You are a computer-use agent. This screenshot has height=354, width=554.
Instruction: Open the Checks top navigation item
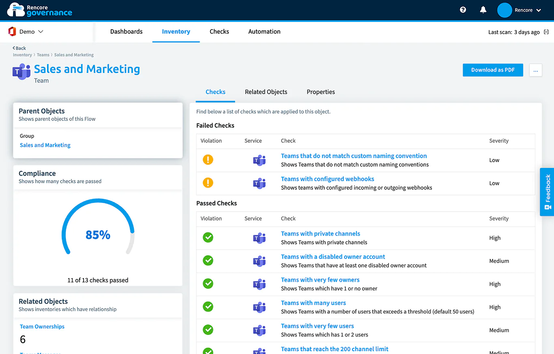click(x=219, y=32)
